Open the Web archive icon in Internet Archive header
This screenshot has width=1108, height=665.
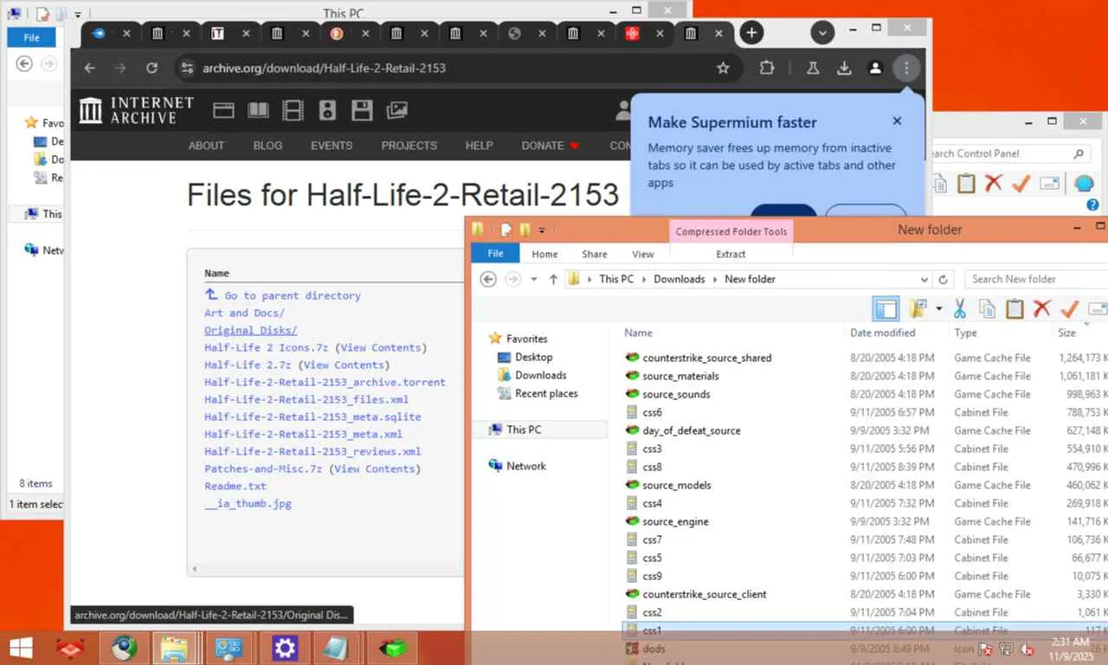pos(223,110)
